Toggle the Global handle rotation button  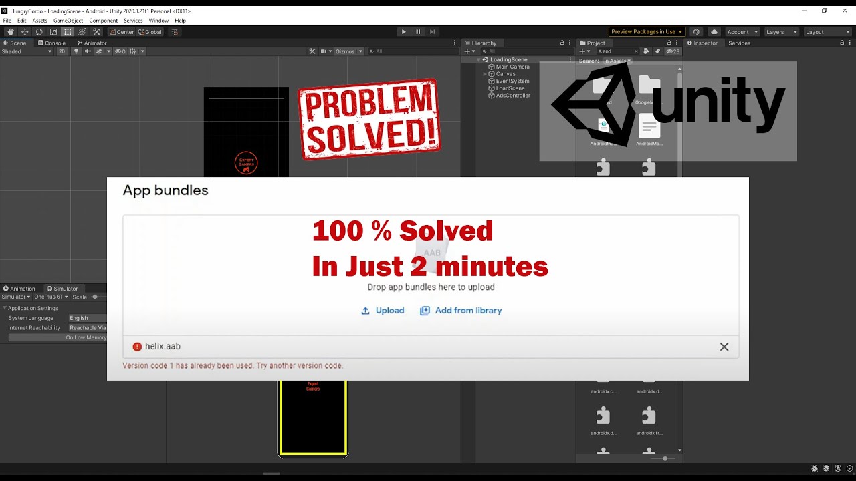tap(150, 32)
